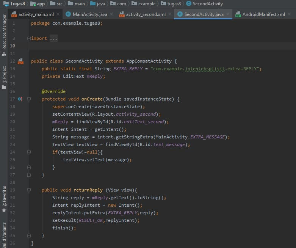
Task: Open the AndroidManifest.xml tab
Action: [x=263, y=14]
